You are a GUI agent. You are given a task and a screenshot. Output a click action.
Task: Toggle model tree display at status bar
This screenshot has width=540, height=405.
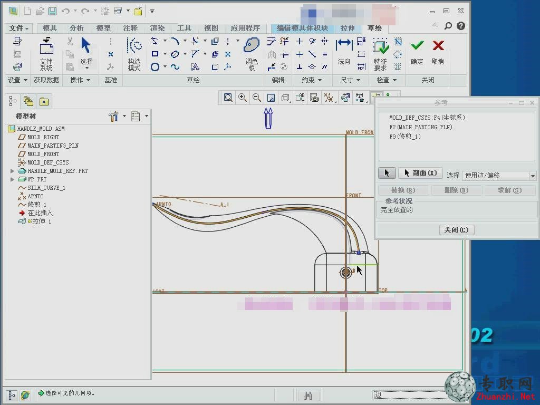click(11, 395)
